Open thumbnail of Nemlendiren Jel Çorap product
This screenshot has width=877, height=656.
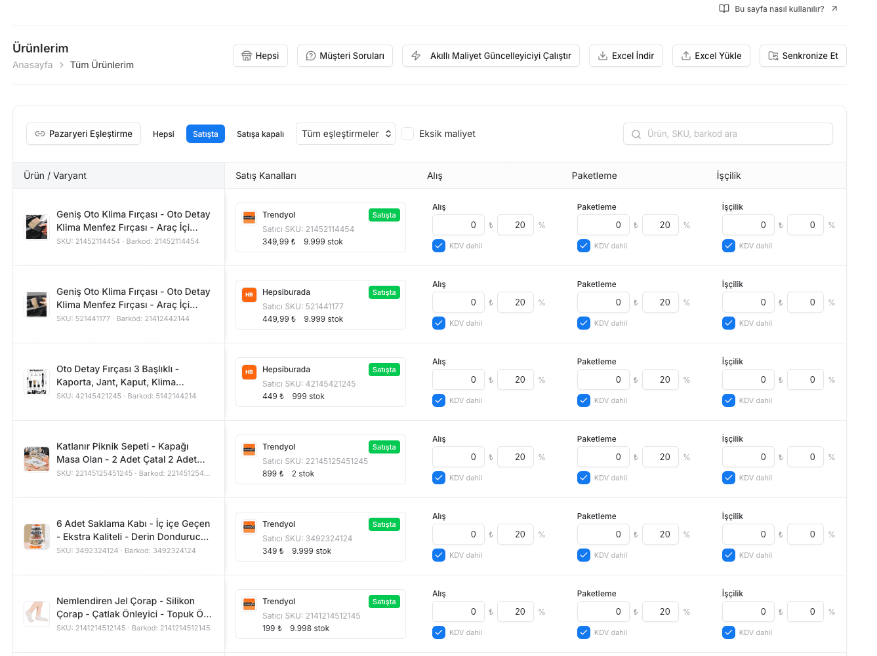pos(37,614)
